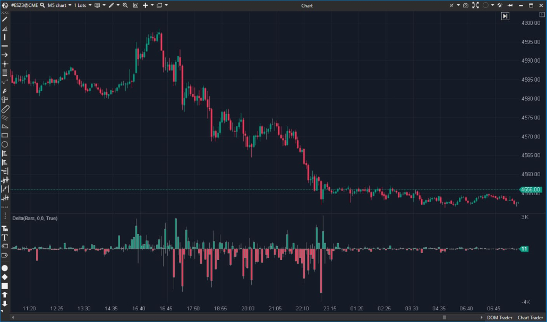Jump to latest bar button
The image size is (547, 322).
[505, 16]
